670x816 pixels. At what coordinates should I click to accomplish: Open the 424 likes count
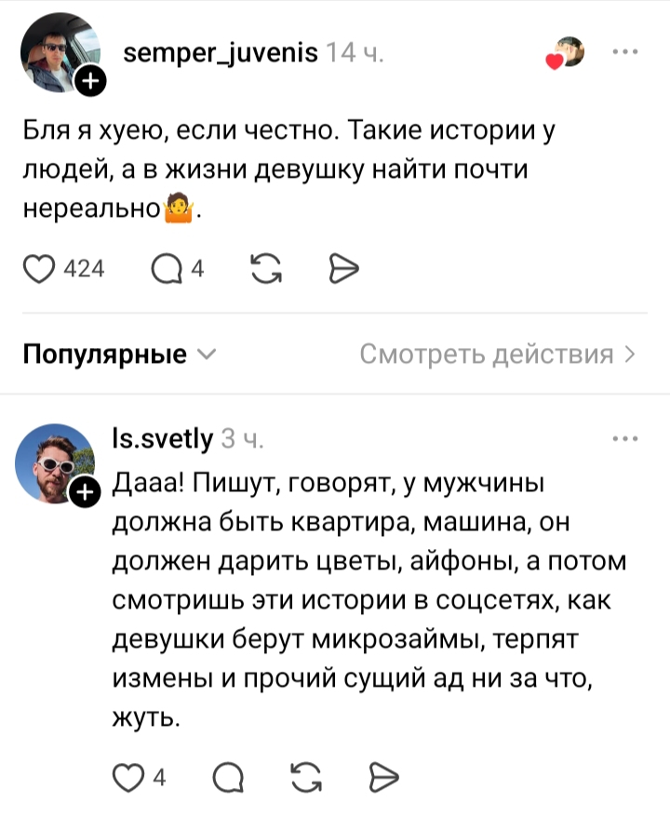[x=84, y=269]
